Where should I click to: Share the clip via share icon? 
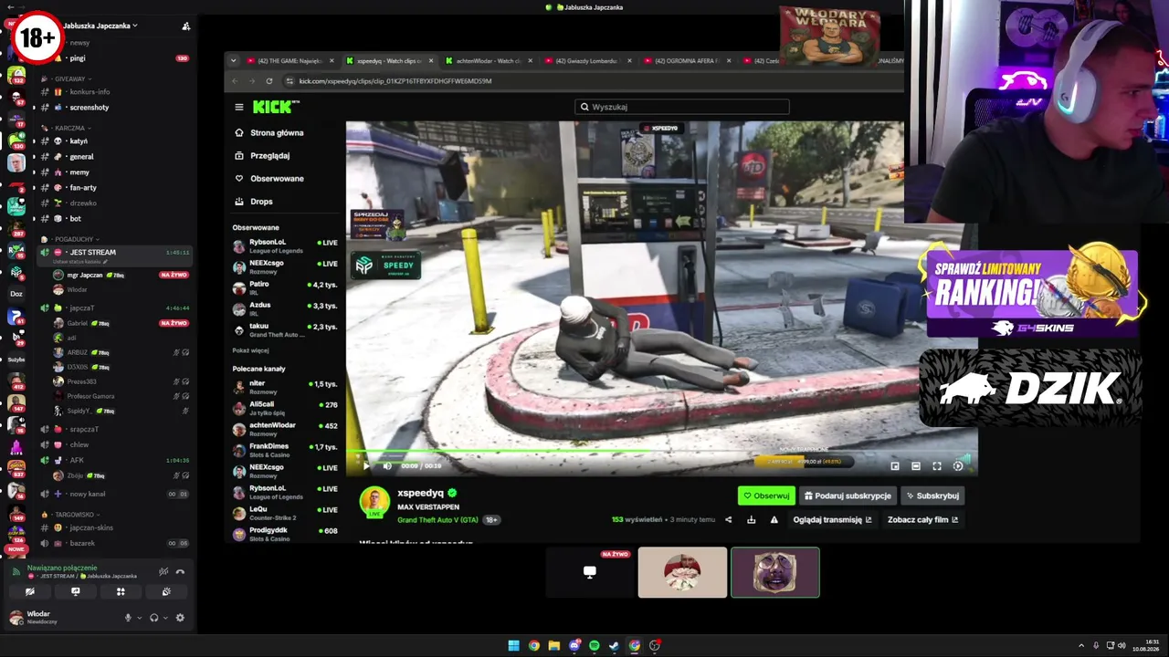coord(728,520)
